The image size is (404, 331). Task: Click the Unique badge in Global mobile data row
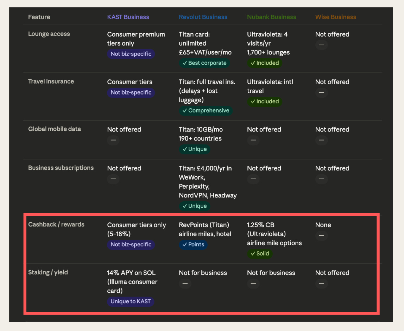(195, 149)
